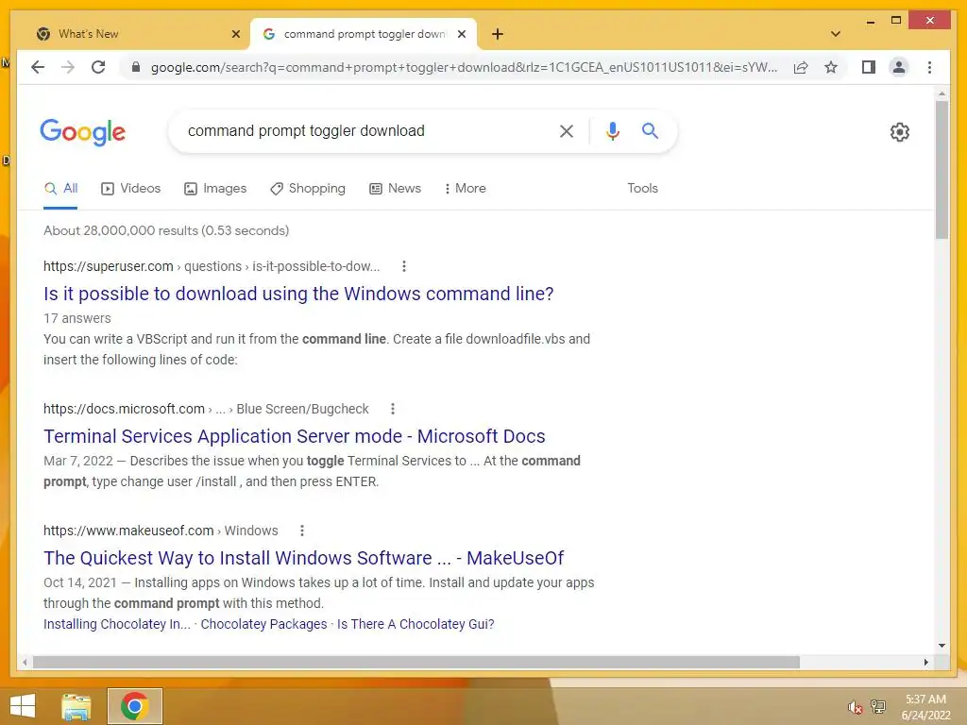Select the All results tab
This screenshot has height=725, width=967.
[x=60, y=189]
